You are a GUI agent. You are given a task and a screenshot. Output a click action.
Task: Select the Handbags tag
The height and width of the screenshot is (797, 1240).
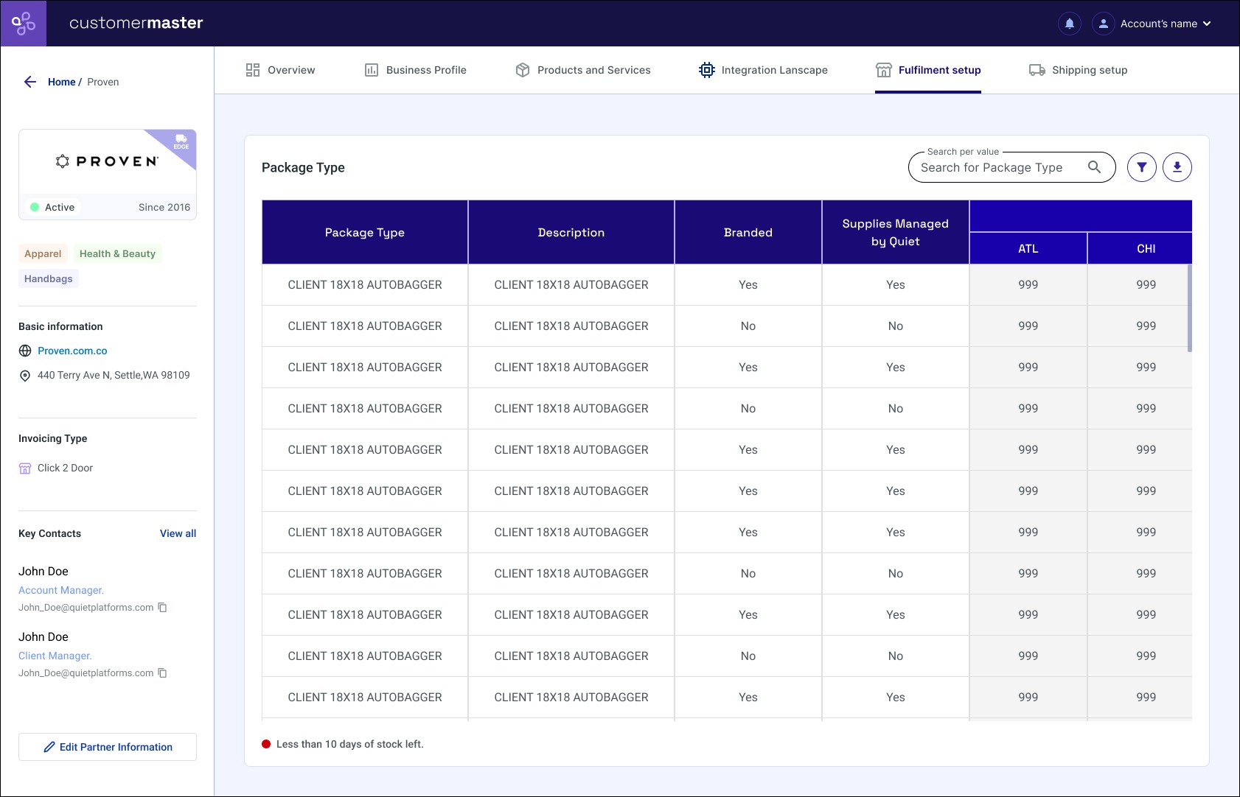pos(49,278)
